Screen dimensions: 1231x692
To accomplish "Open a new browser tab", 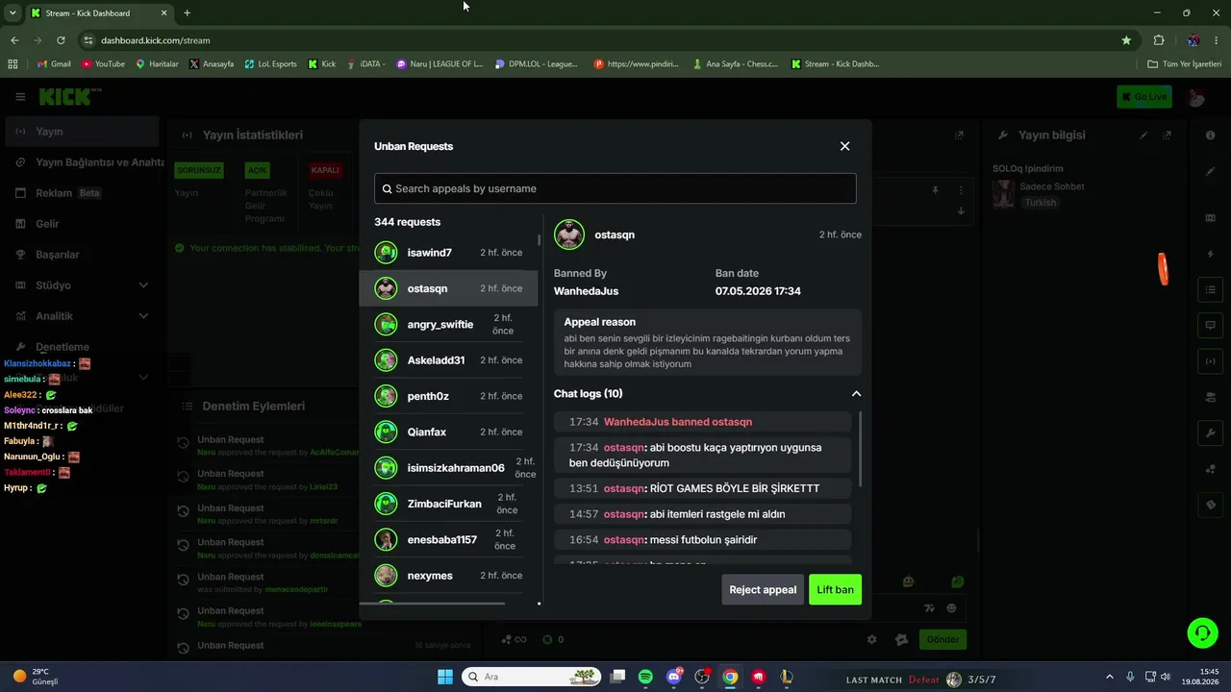I will coord(187,13).
